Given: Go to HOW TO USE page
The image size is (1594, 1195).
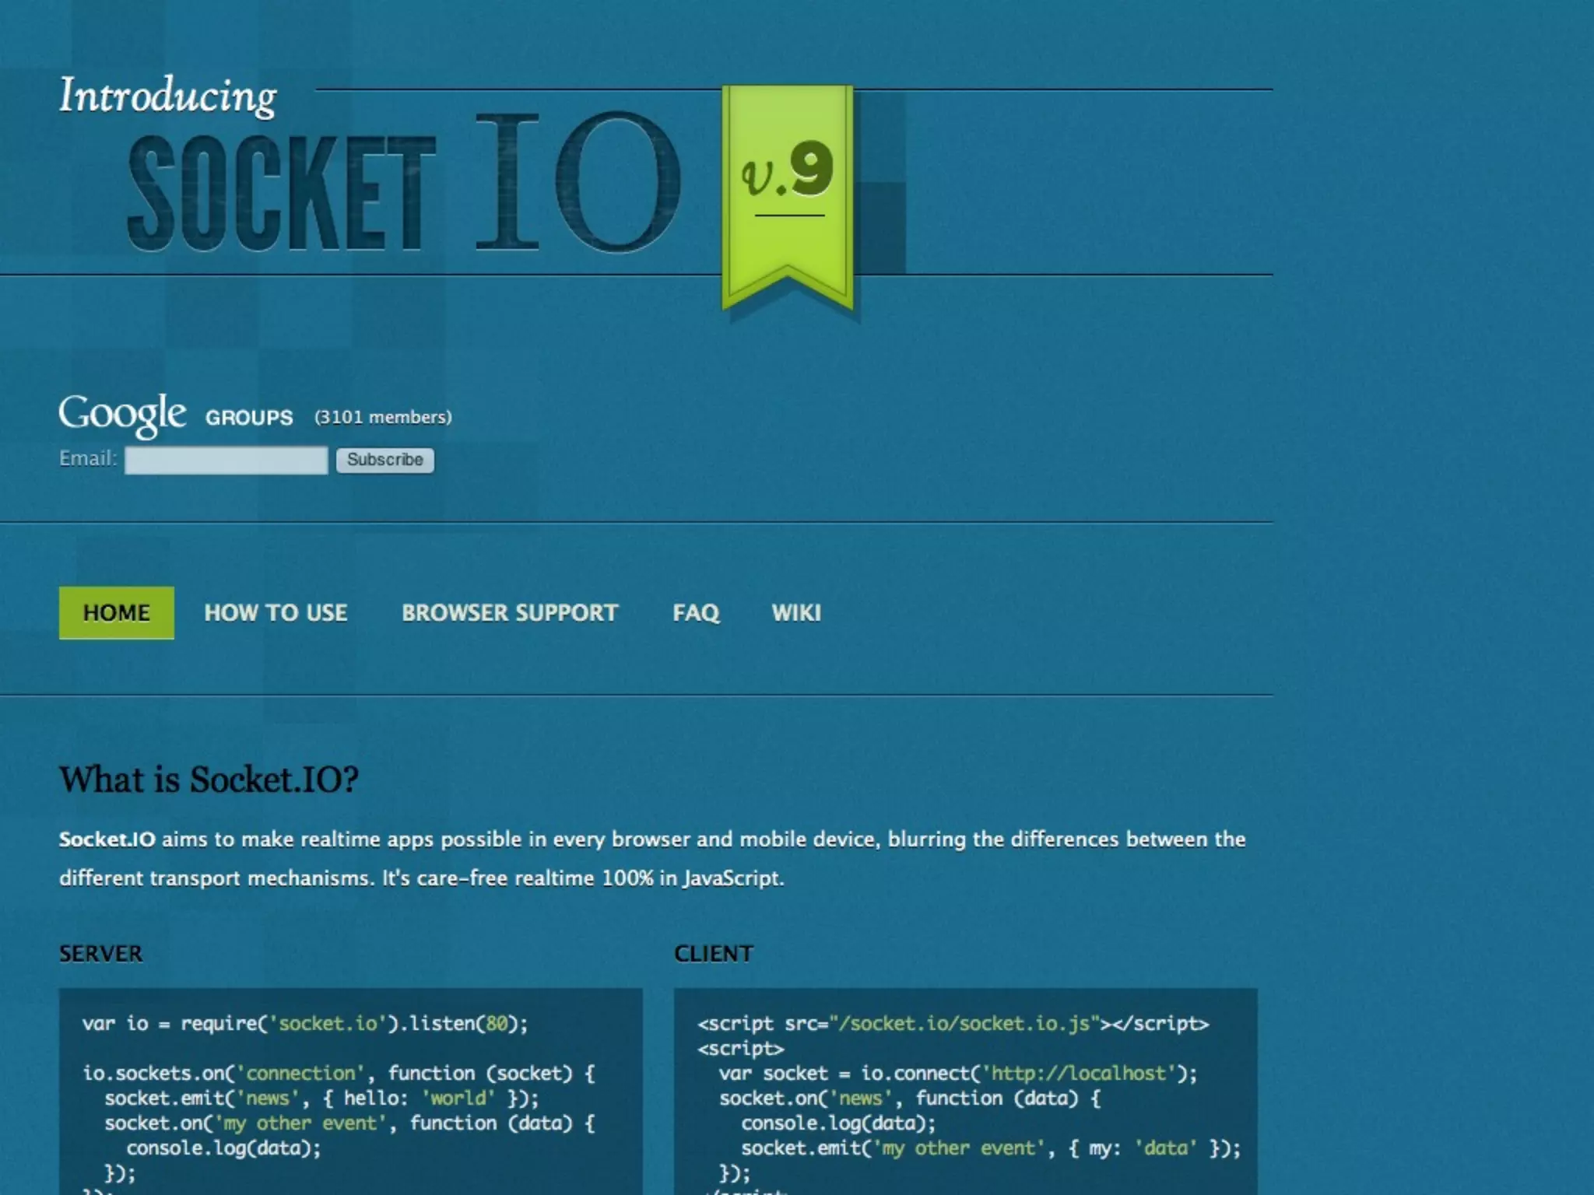Looking at the screenshot, I should point(276,613).
